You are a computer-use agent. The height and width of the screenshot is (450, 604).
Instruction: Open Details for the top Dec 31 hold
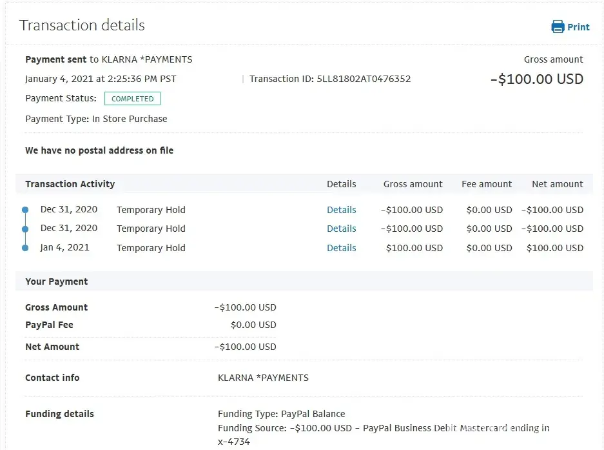coord(341,210)
